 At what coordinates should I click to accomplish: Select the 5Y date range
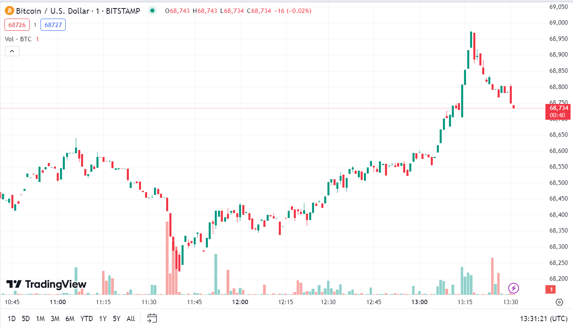tap(117, 319)
